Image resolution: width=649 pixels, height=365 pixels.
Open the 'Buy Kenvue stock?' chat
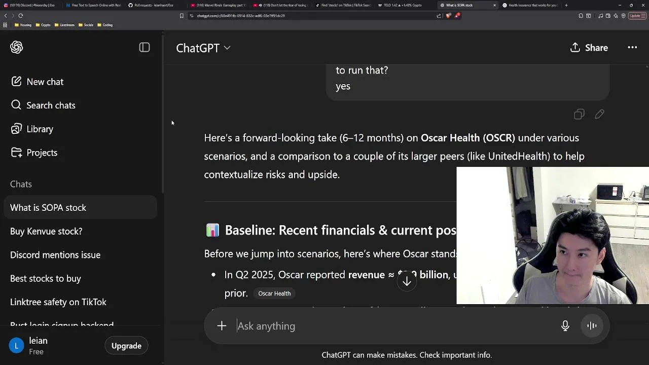[81, 231]
